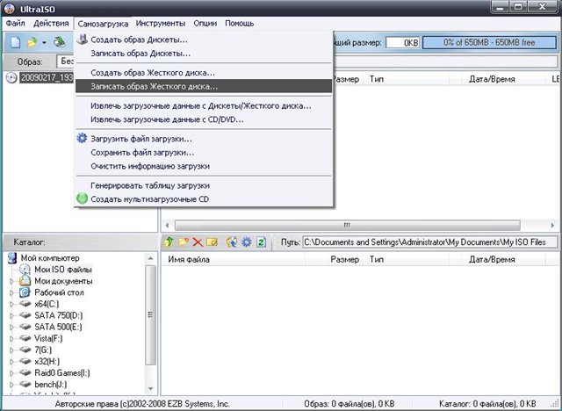This screenshot has width=562, height=411.
Task: Choose Извлечь загрузочные данные с CD/DVD
Action: (x=204, y=119)
